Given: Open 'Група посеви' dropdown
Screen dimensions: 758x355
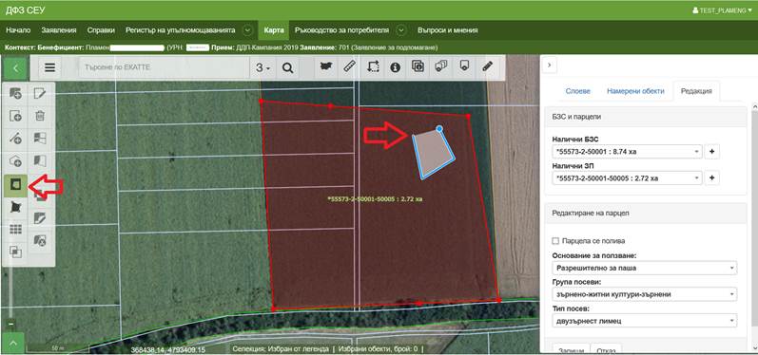Looking at the screenshot, I should [645, 293].
